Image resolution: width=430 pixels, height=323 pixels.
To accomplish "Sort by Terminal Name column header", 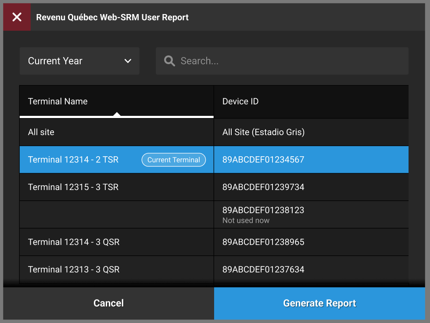I will [58, 101].
